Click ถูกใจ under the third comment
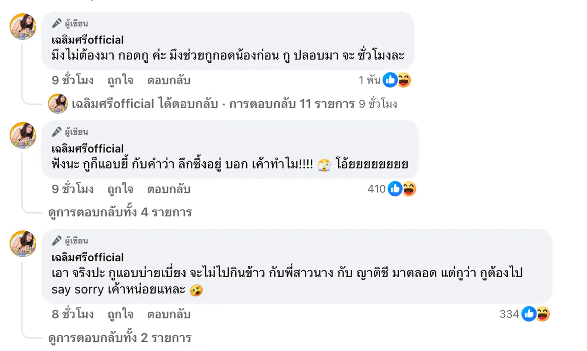Viewport: 587px width, 351px height. pos(120,314)
